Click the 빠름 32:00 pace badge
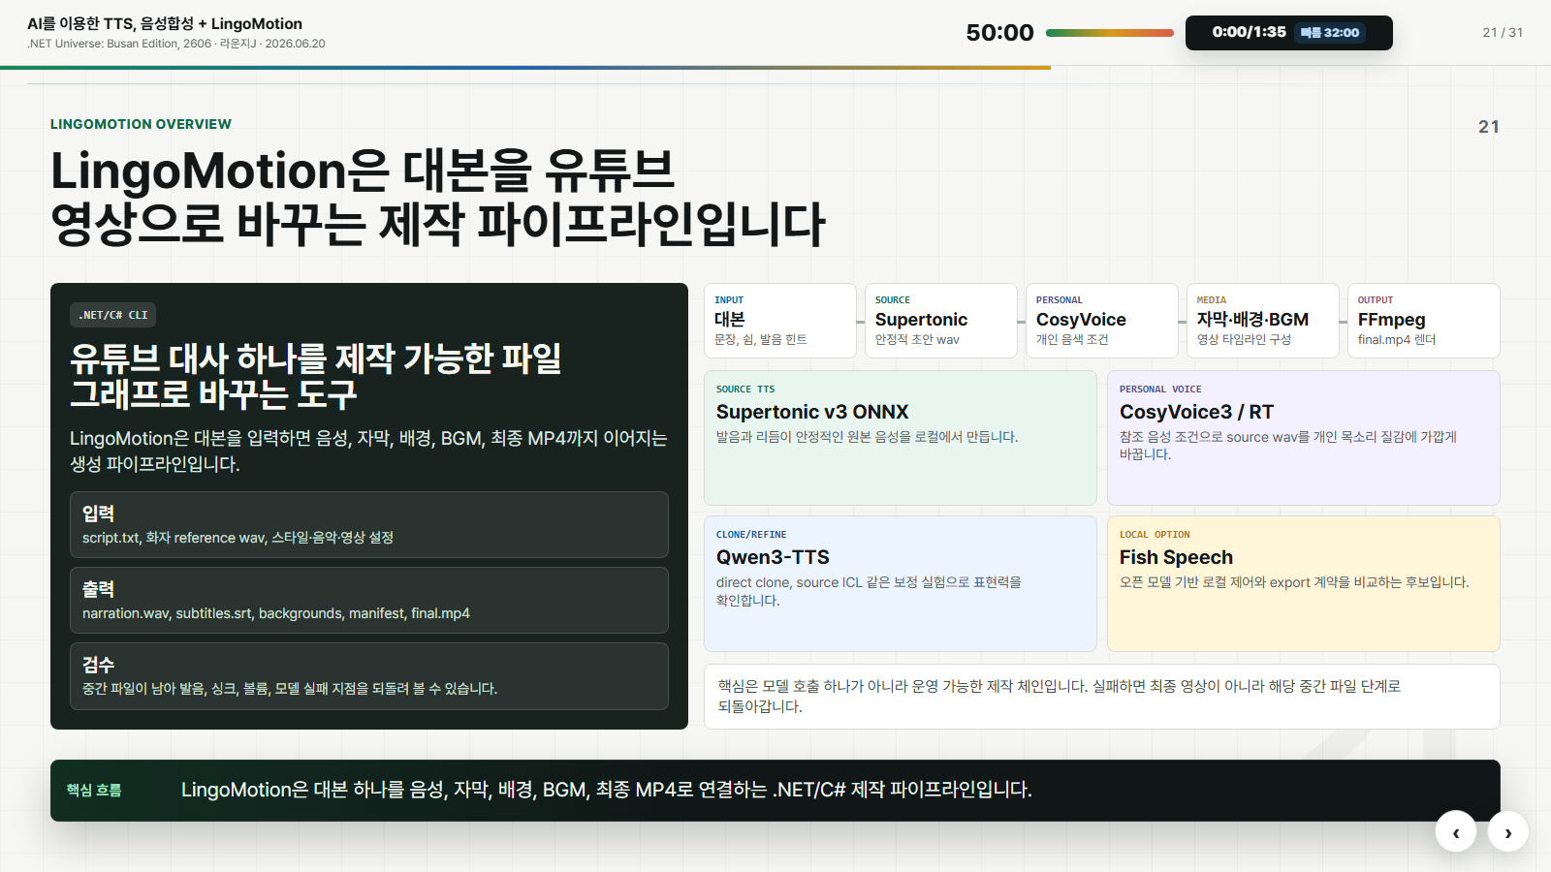1551x872 pixels. pos(1330,33)
